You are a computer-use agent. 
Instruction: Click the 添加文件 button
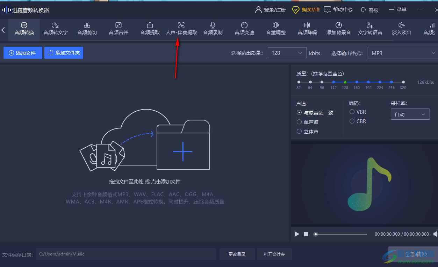pyautogui.click(x=23, y=53)
